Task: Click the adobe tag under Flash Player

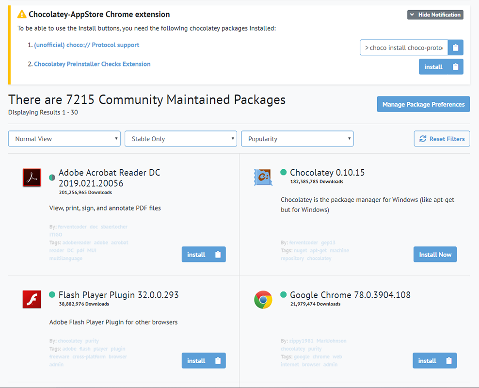Action: (x=69, y=348)
